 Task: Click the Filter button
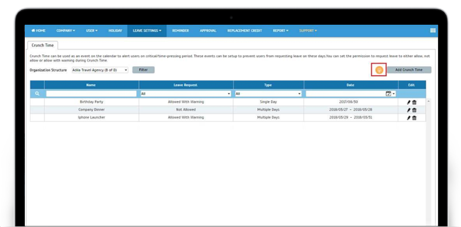point(143,70)
